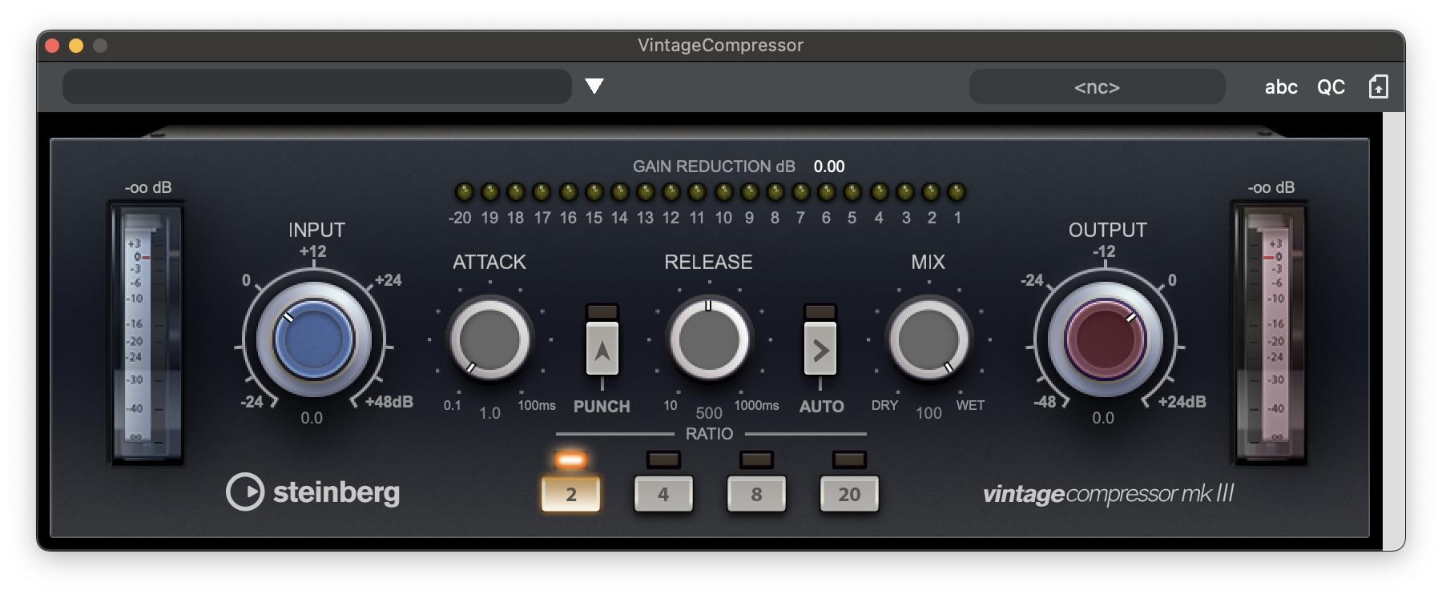Open the empty preset name field
The width and height of the screenshot is (1442, 594).
click(x=316, y=86)
